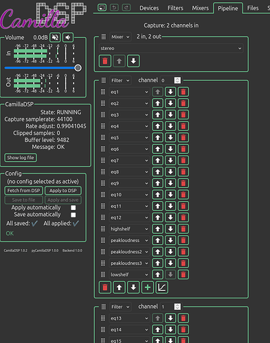This screenshot has width=270, height=343.
Task: Toggle compact view icon in top bar
Action: pyautogui.click(x=102, y=8)
